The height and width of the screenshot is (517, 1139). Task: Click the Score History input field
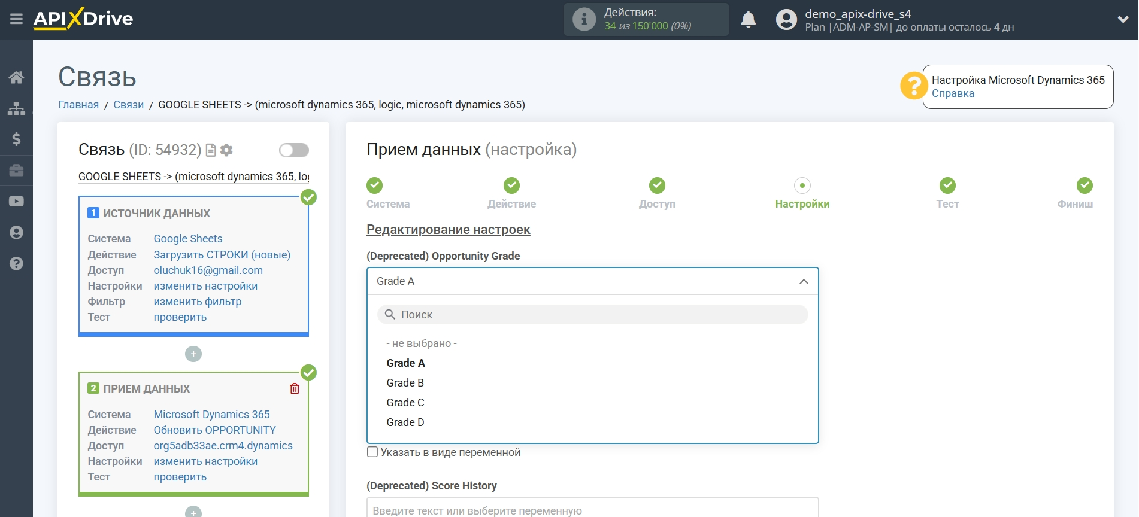(x=593, y=509)
